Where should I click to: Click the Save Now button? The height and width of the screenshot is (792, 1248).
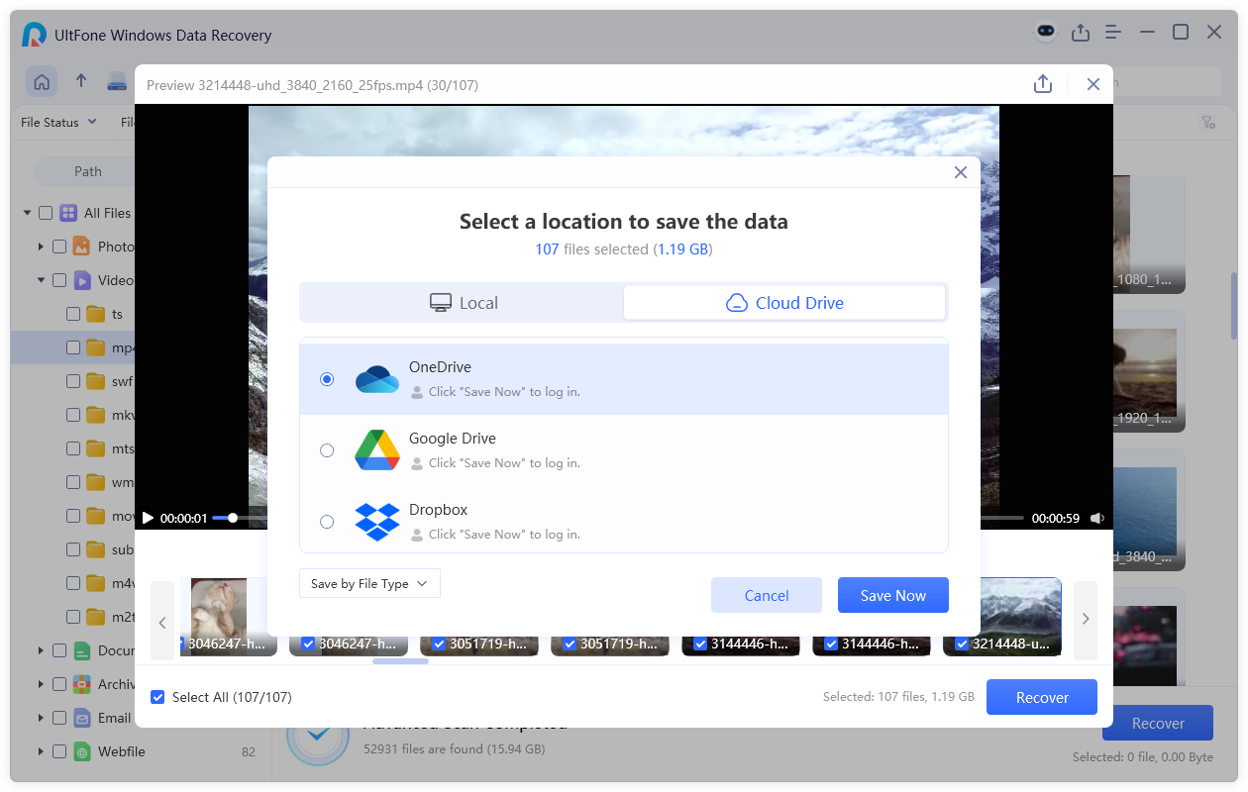(892, 595)
